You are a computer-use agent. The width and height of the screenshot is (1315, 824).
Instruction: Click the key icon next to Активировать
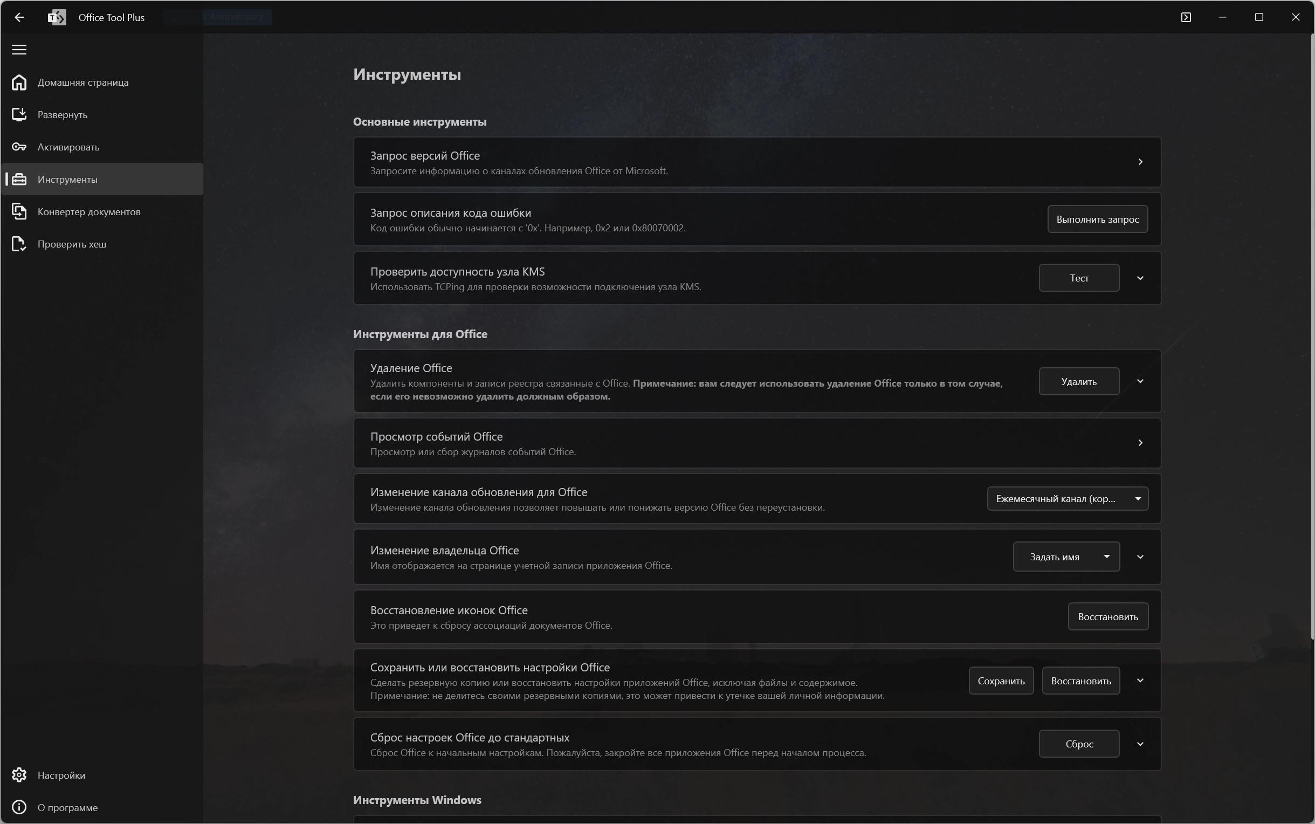[19, 147]
